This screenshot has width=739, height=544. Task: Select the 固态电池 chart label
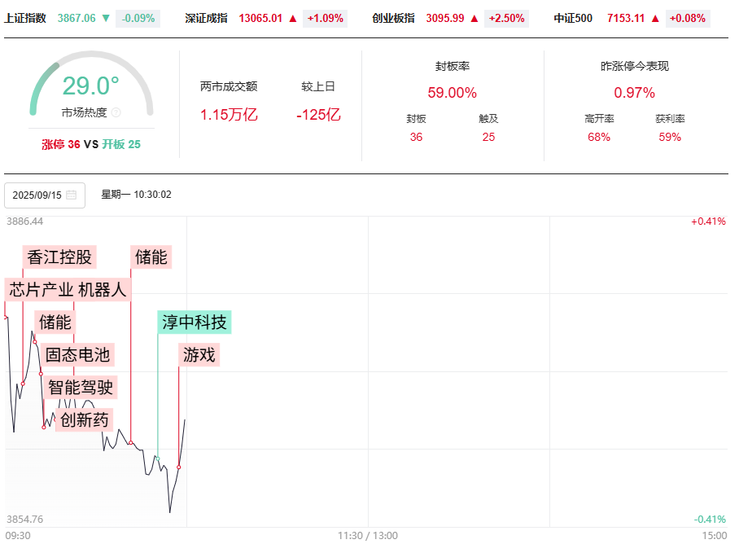click(x=77, y=354)
